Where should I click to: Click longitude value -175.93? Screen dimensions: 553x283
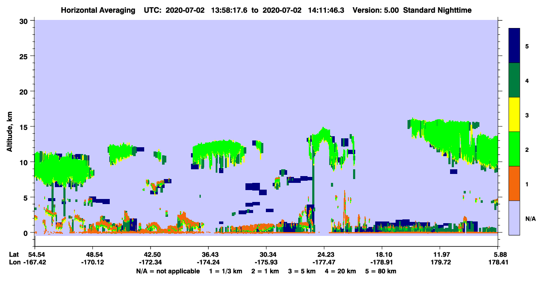266,262
